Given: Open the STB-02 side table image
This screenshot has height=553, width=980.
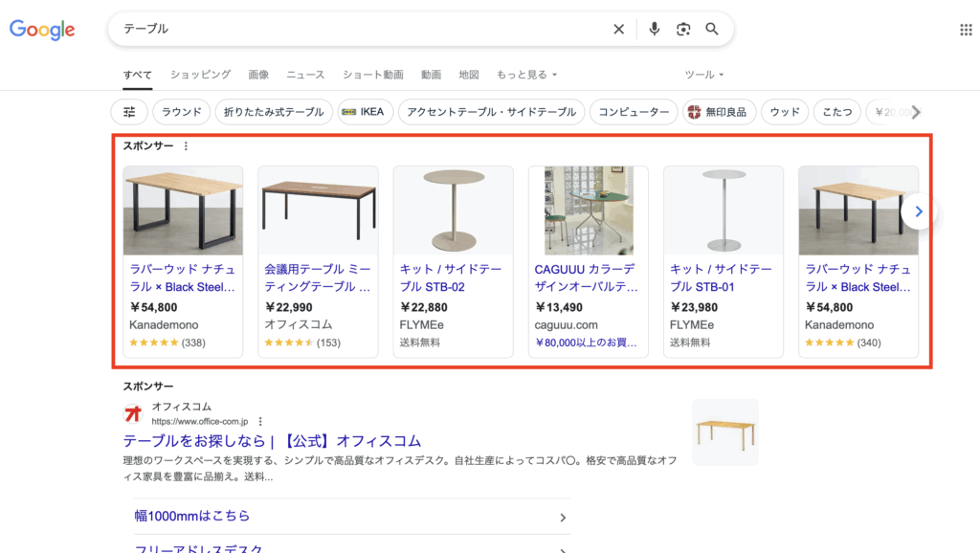Looking at the screenshot, I should pyautogui.click(x=453, y=210).
